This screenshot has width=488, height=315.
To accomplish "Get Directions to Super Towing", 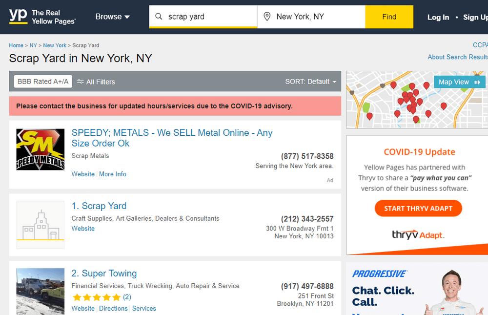I will (113, 309).
